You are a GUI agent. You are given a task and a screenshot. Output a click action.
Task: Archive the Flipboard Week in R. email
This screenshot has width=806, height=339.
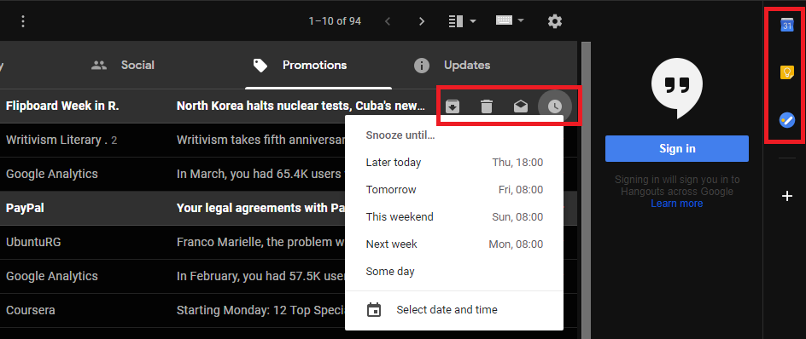[453, 106]
